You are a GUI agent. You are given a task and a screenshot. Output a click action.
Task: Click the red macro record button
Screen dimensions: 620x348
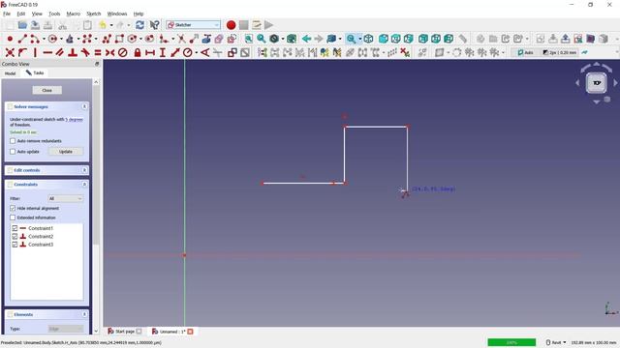tap(231, 25)
